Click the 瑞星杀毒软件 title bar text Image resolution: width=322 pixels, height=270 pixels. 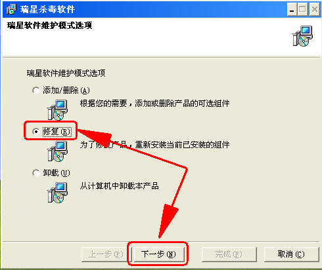tap(47, 9)
